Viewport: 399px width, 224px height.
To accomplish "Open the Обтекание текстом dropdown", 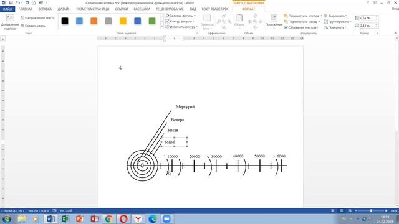I will [x=301, y=27].
